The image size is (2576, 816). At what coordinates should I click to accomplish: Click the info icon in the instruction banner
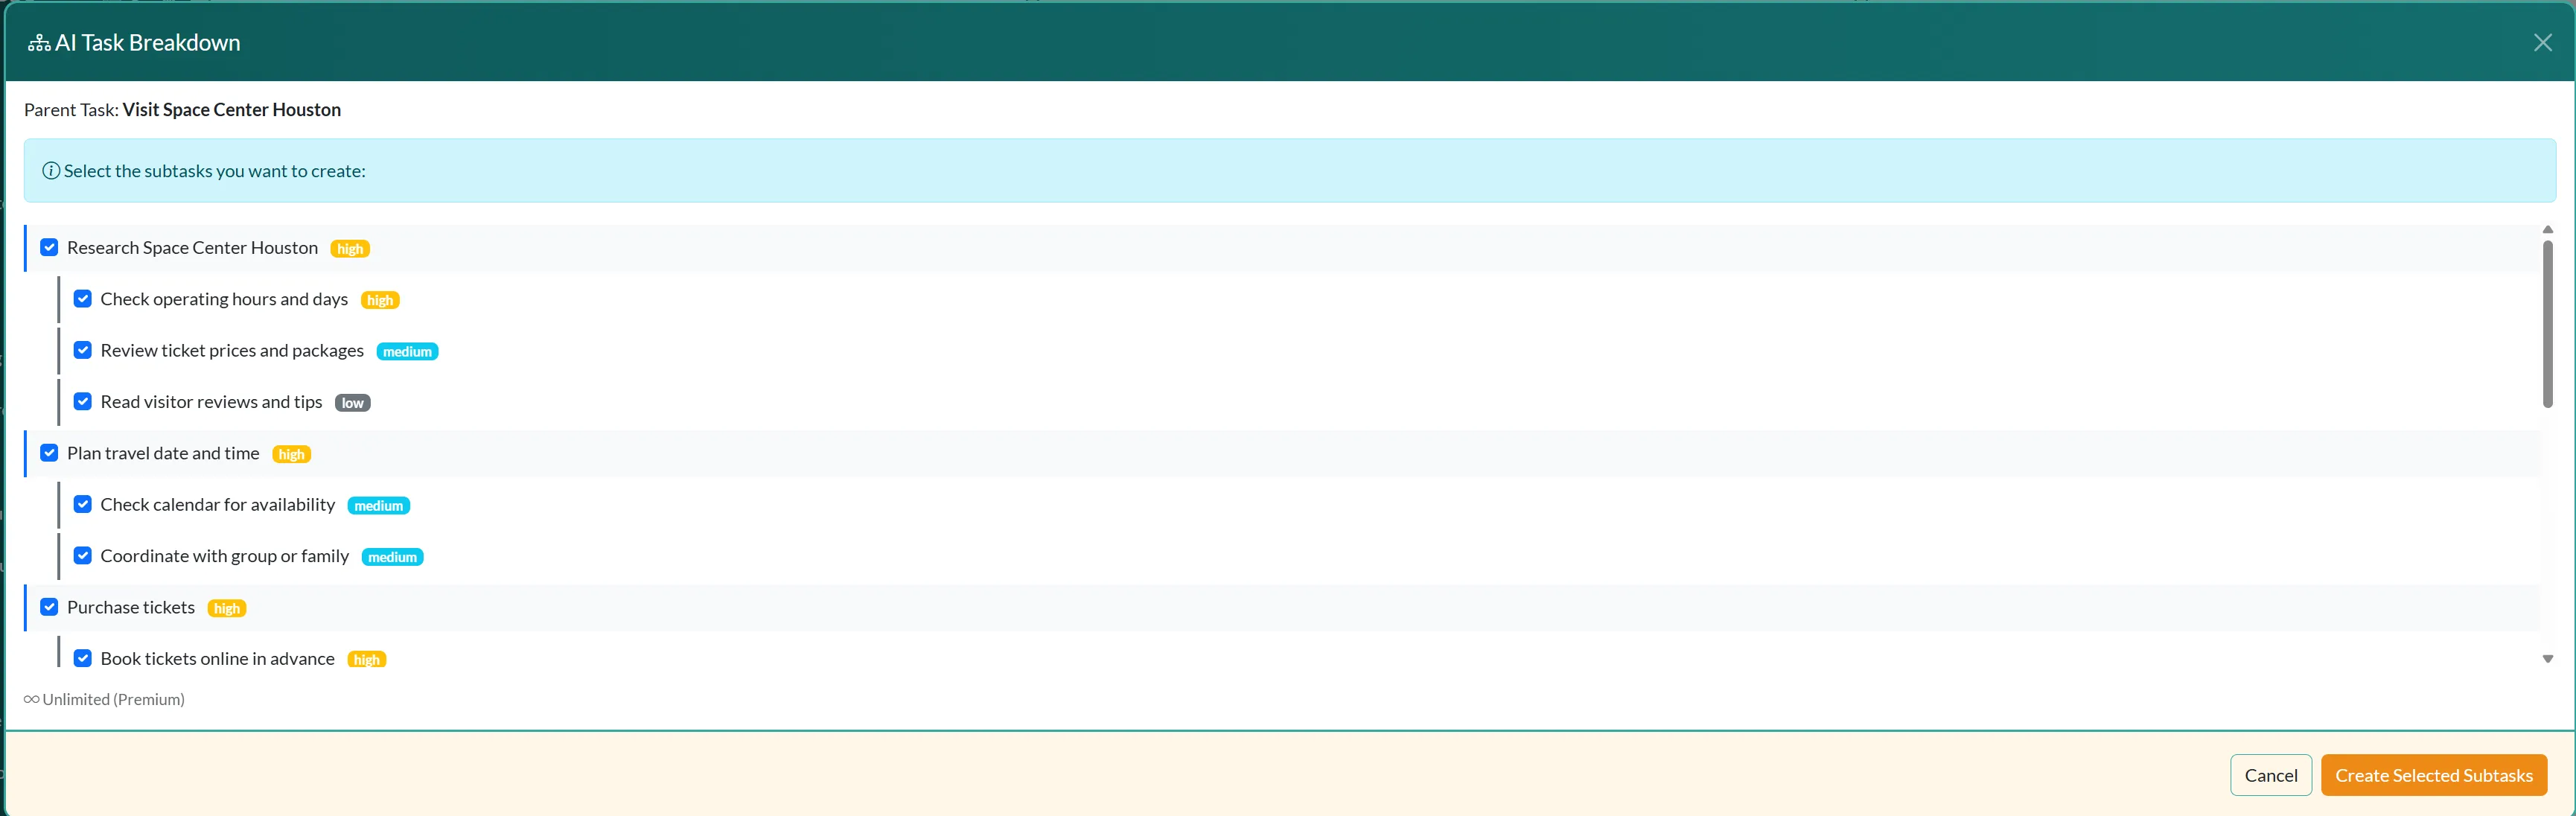(50, 170)
